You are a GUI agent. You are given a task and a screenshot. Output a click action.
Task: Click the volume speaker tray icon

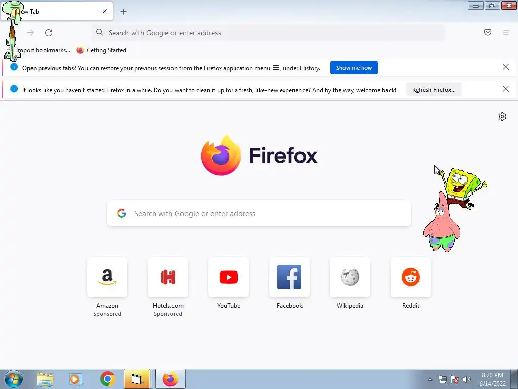coord(467,379)
